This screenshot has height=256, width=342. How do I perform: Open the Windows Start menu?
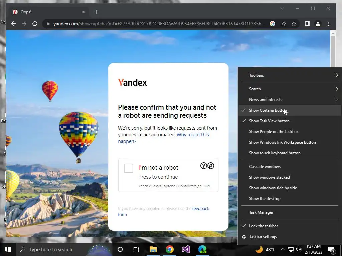tap(8, 249)
